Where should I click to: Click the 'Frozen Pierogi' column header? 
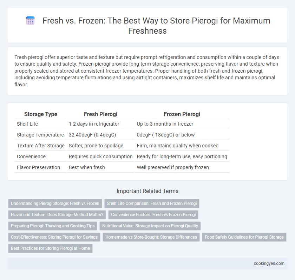(x=182, y=114)
